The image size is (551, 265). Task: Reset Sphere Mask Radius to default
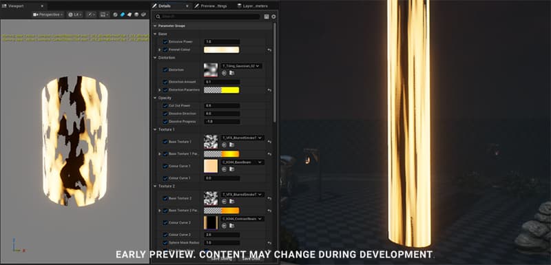(269, 243)
